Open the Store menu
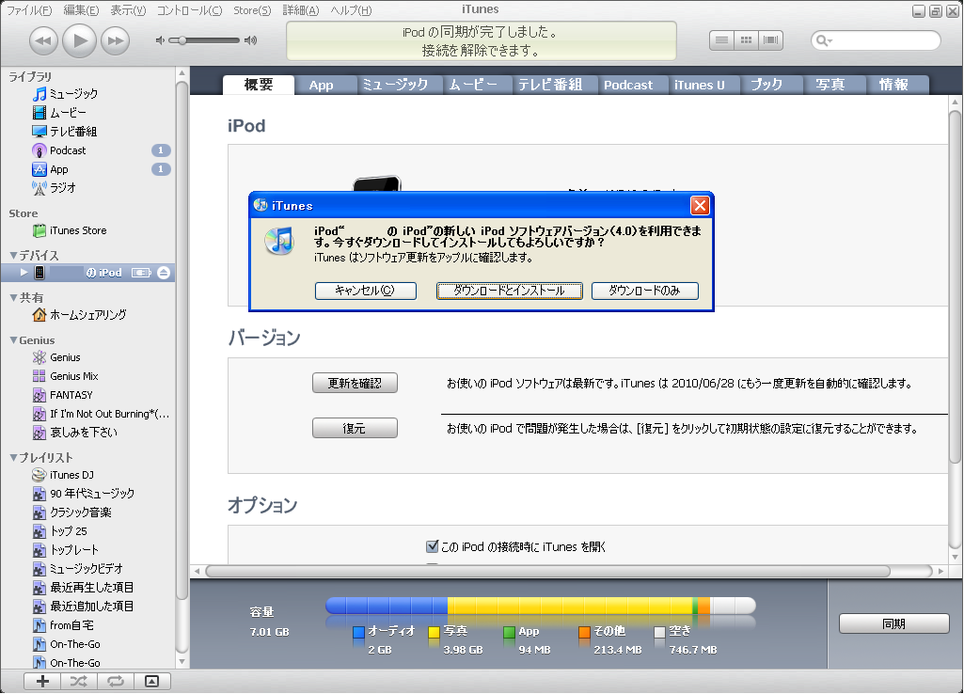This screenshot has height=694, width=964. point(252,10)
